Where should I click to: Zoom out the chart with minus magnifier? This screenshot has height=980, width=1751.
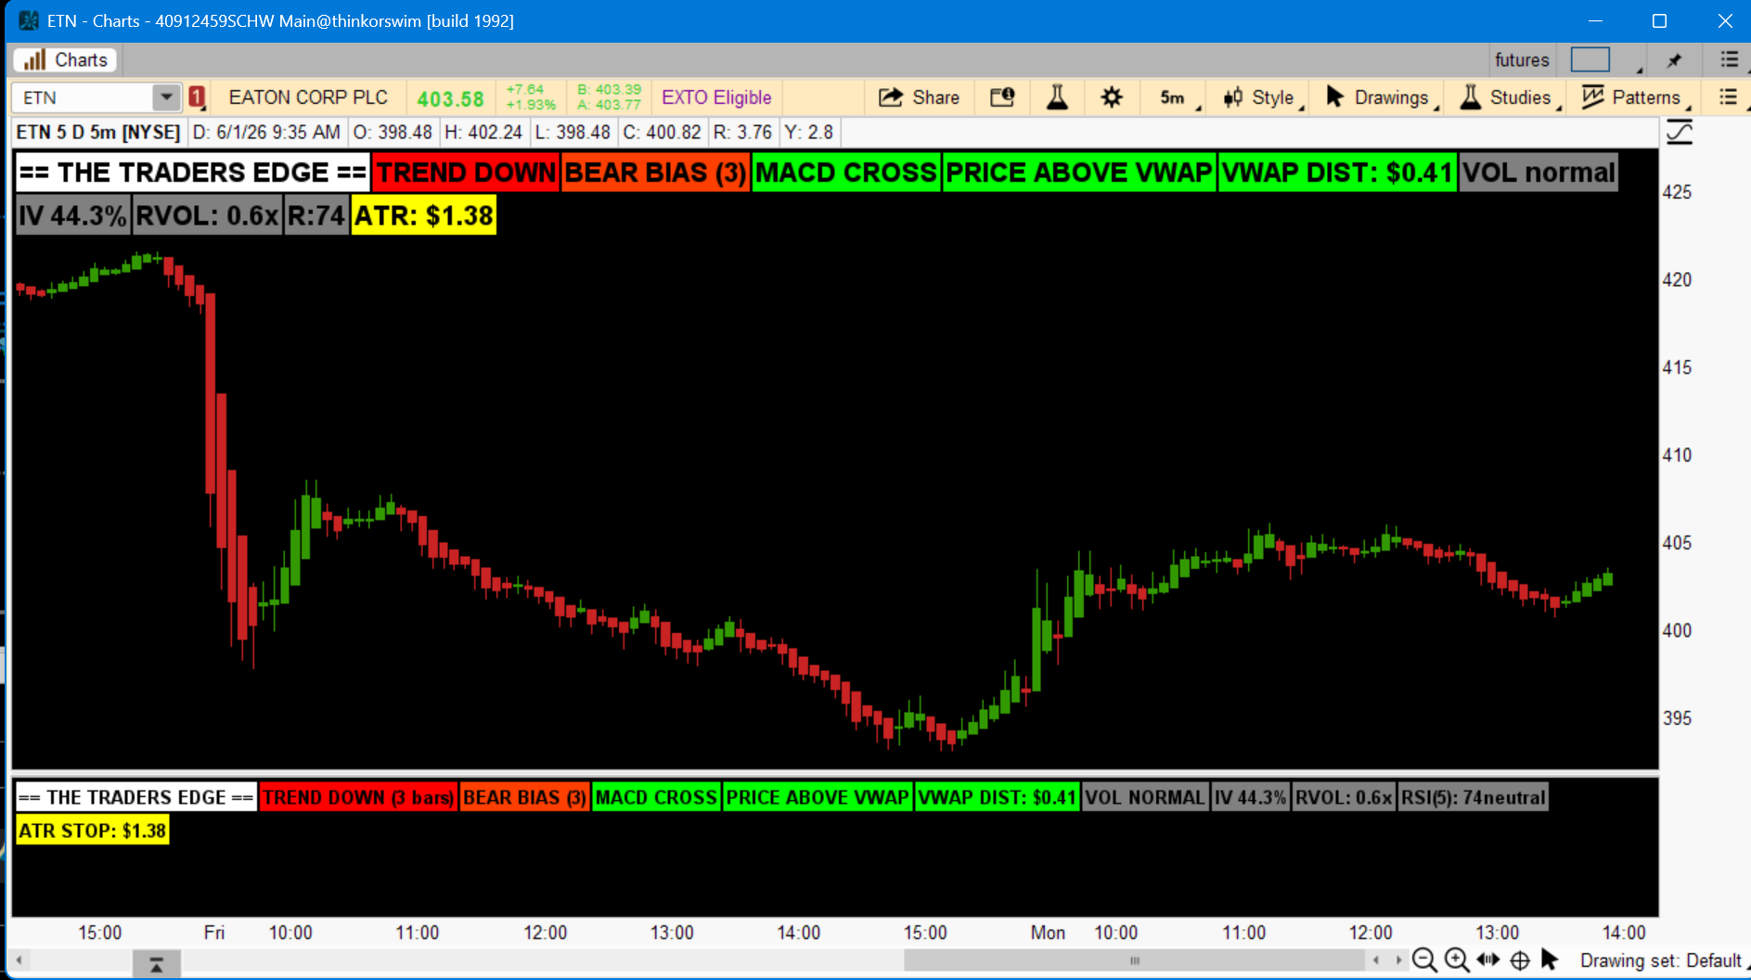(1424, 961)
